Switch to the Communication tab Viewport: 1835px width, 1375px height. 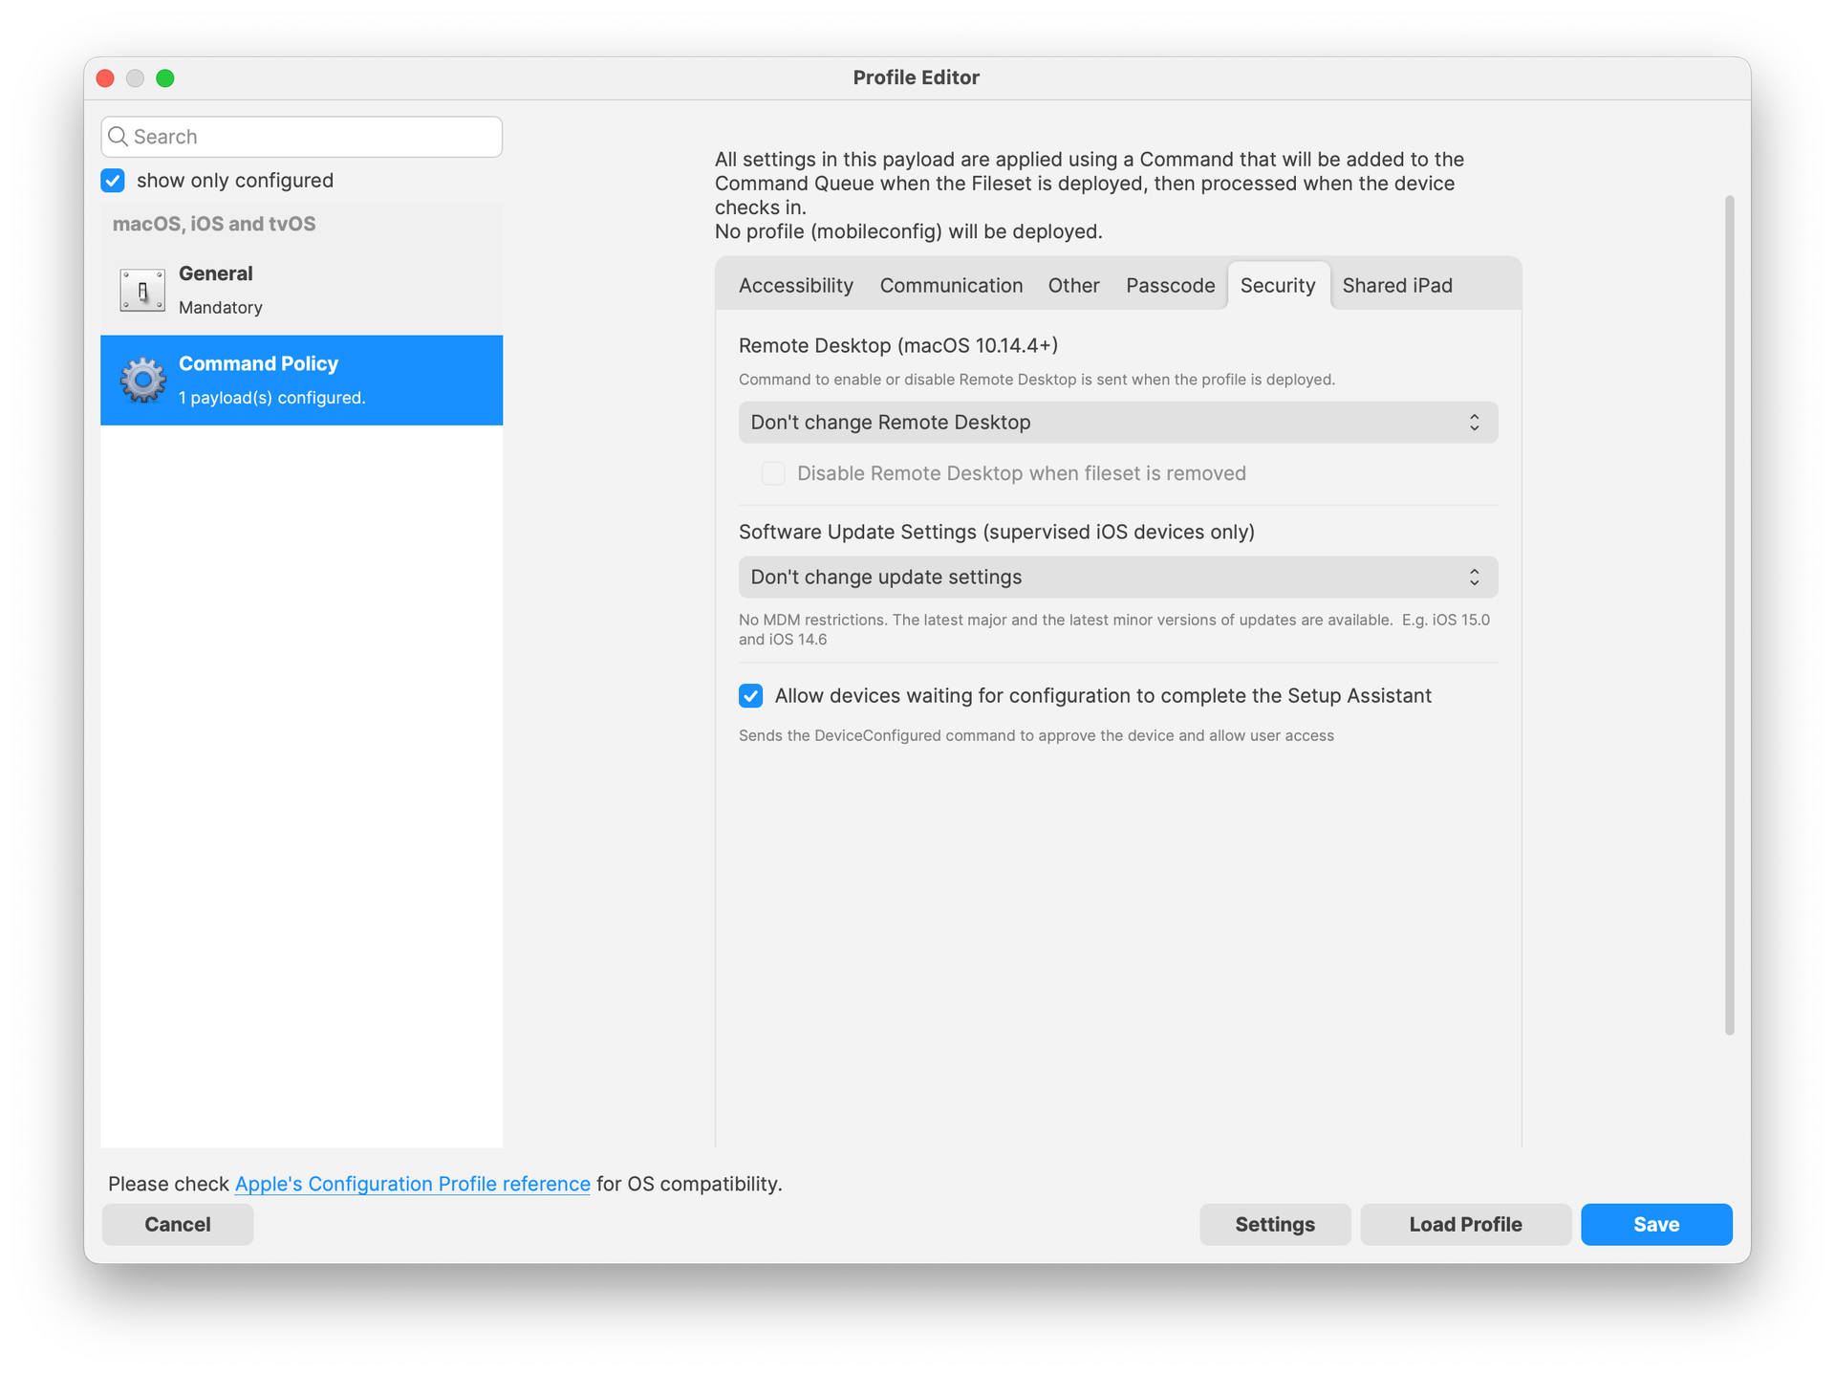coord(951,286)
